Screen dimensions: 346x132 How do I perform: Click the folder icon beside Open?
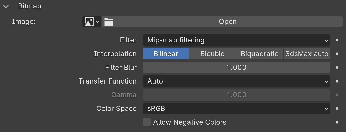point(109,22)
